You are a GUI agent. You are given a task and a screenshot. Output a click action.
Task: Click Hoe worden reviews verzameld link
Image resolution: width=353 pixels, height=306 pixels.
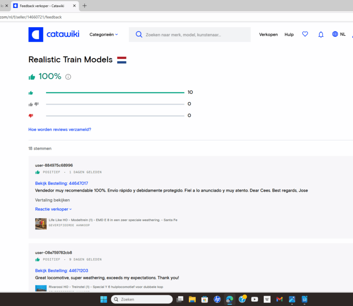click(x=60, y=130)
